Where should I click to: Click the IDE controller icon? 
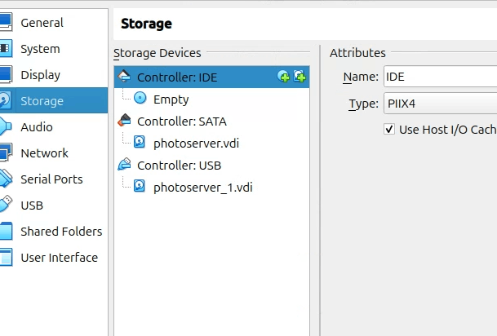click(x=124, y=77)
